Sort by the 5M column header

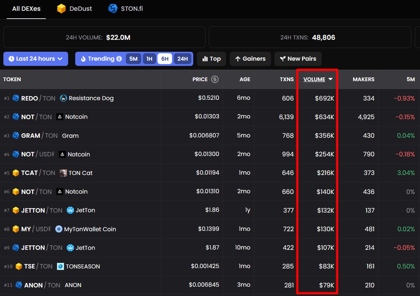tap(411, 79)
